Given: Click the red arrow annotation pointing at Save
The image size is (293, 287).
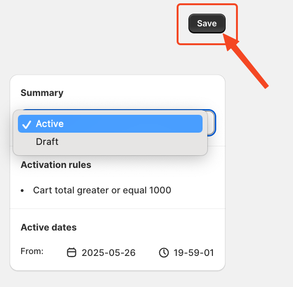Looking at the screenshot, I should (247, 63).
